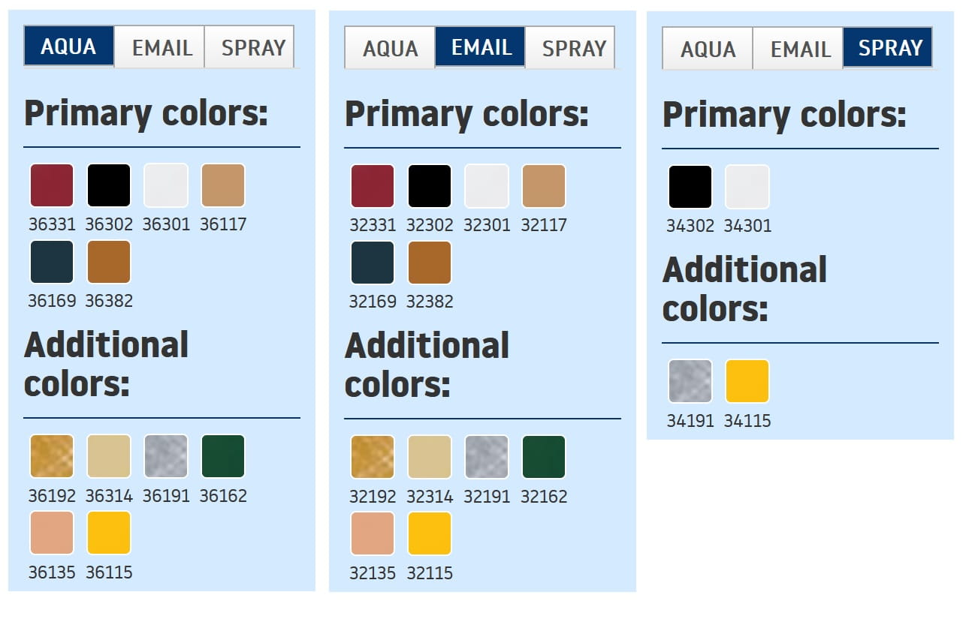Select gold metallic swatch 36192
Screen dimensions: 975x619
52,456
